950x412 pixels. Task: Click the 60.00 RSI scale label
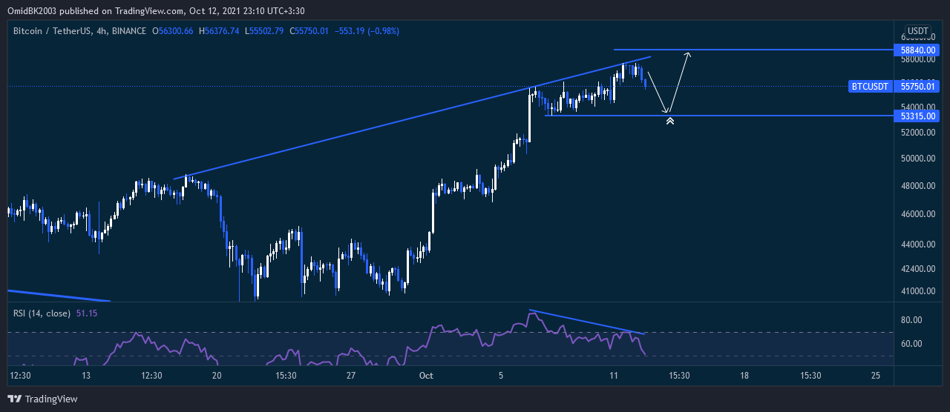click(911, 344)
